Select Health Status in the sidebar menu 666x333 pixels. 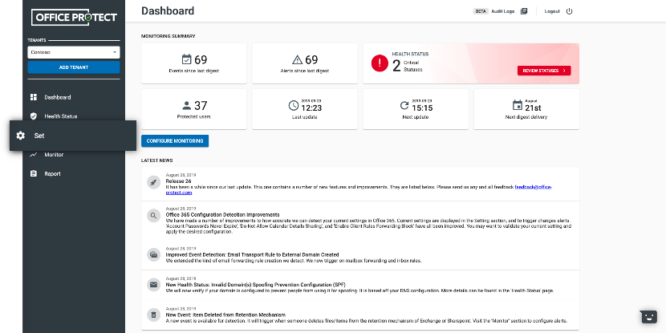pos(61,116)
